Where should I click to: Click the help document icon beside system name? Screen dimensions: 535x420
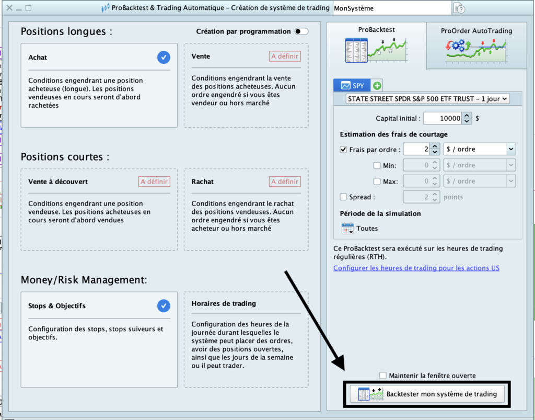(x=459, y=8)
